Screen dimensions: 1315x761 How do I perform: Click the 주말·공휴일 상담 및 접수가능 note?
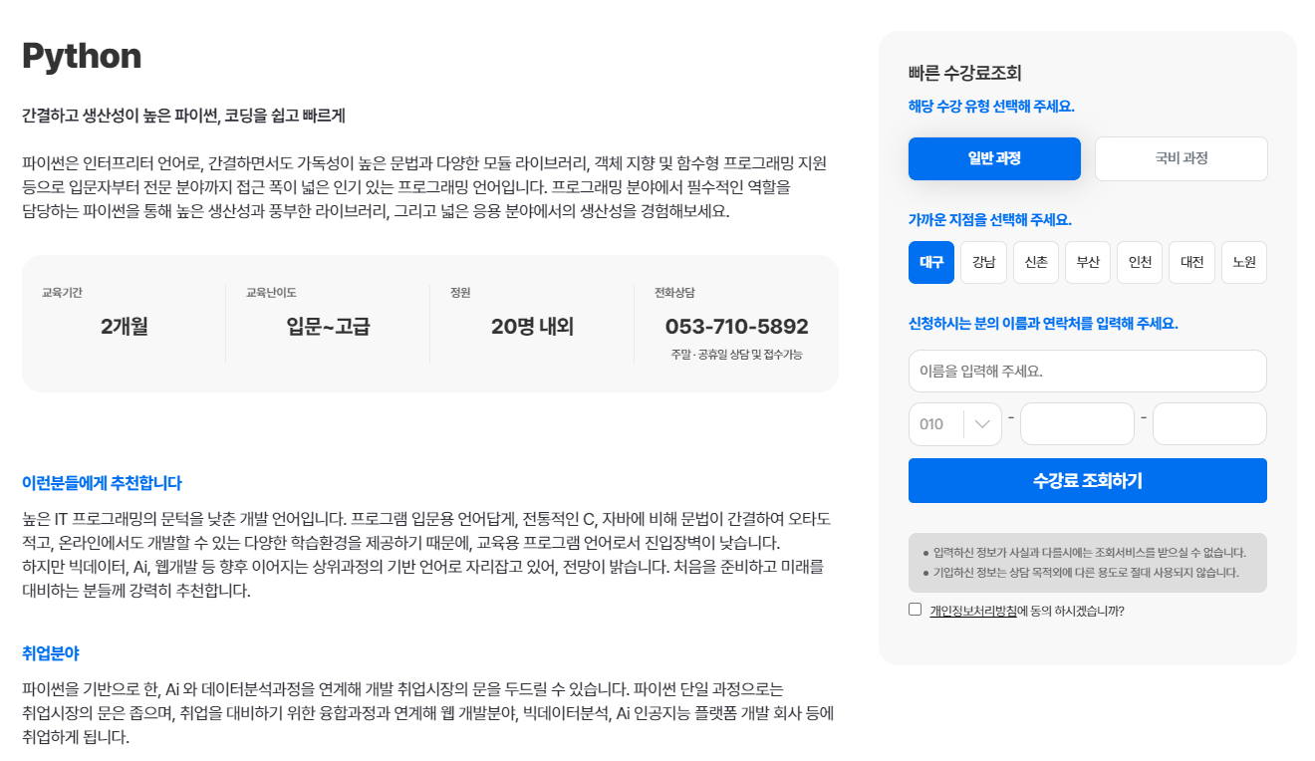736,355
